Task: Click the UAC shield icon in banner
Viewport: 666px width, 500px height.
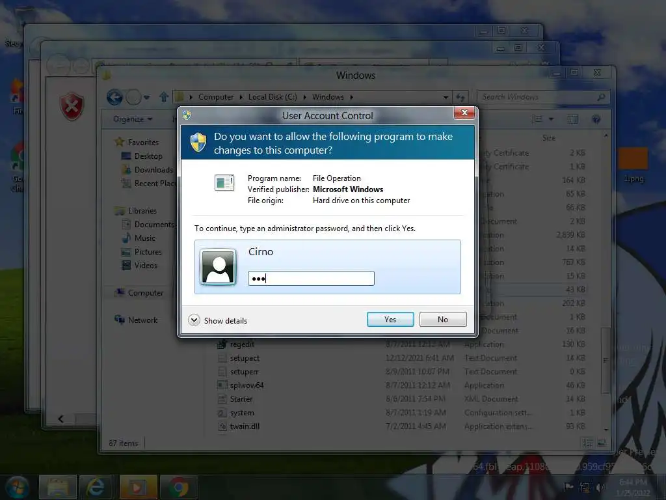Action: [x=198, y=142]
